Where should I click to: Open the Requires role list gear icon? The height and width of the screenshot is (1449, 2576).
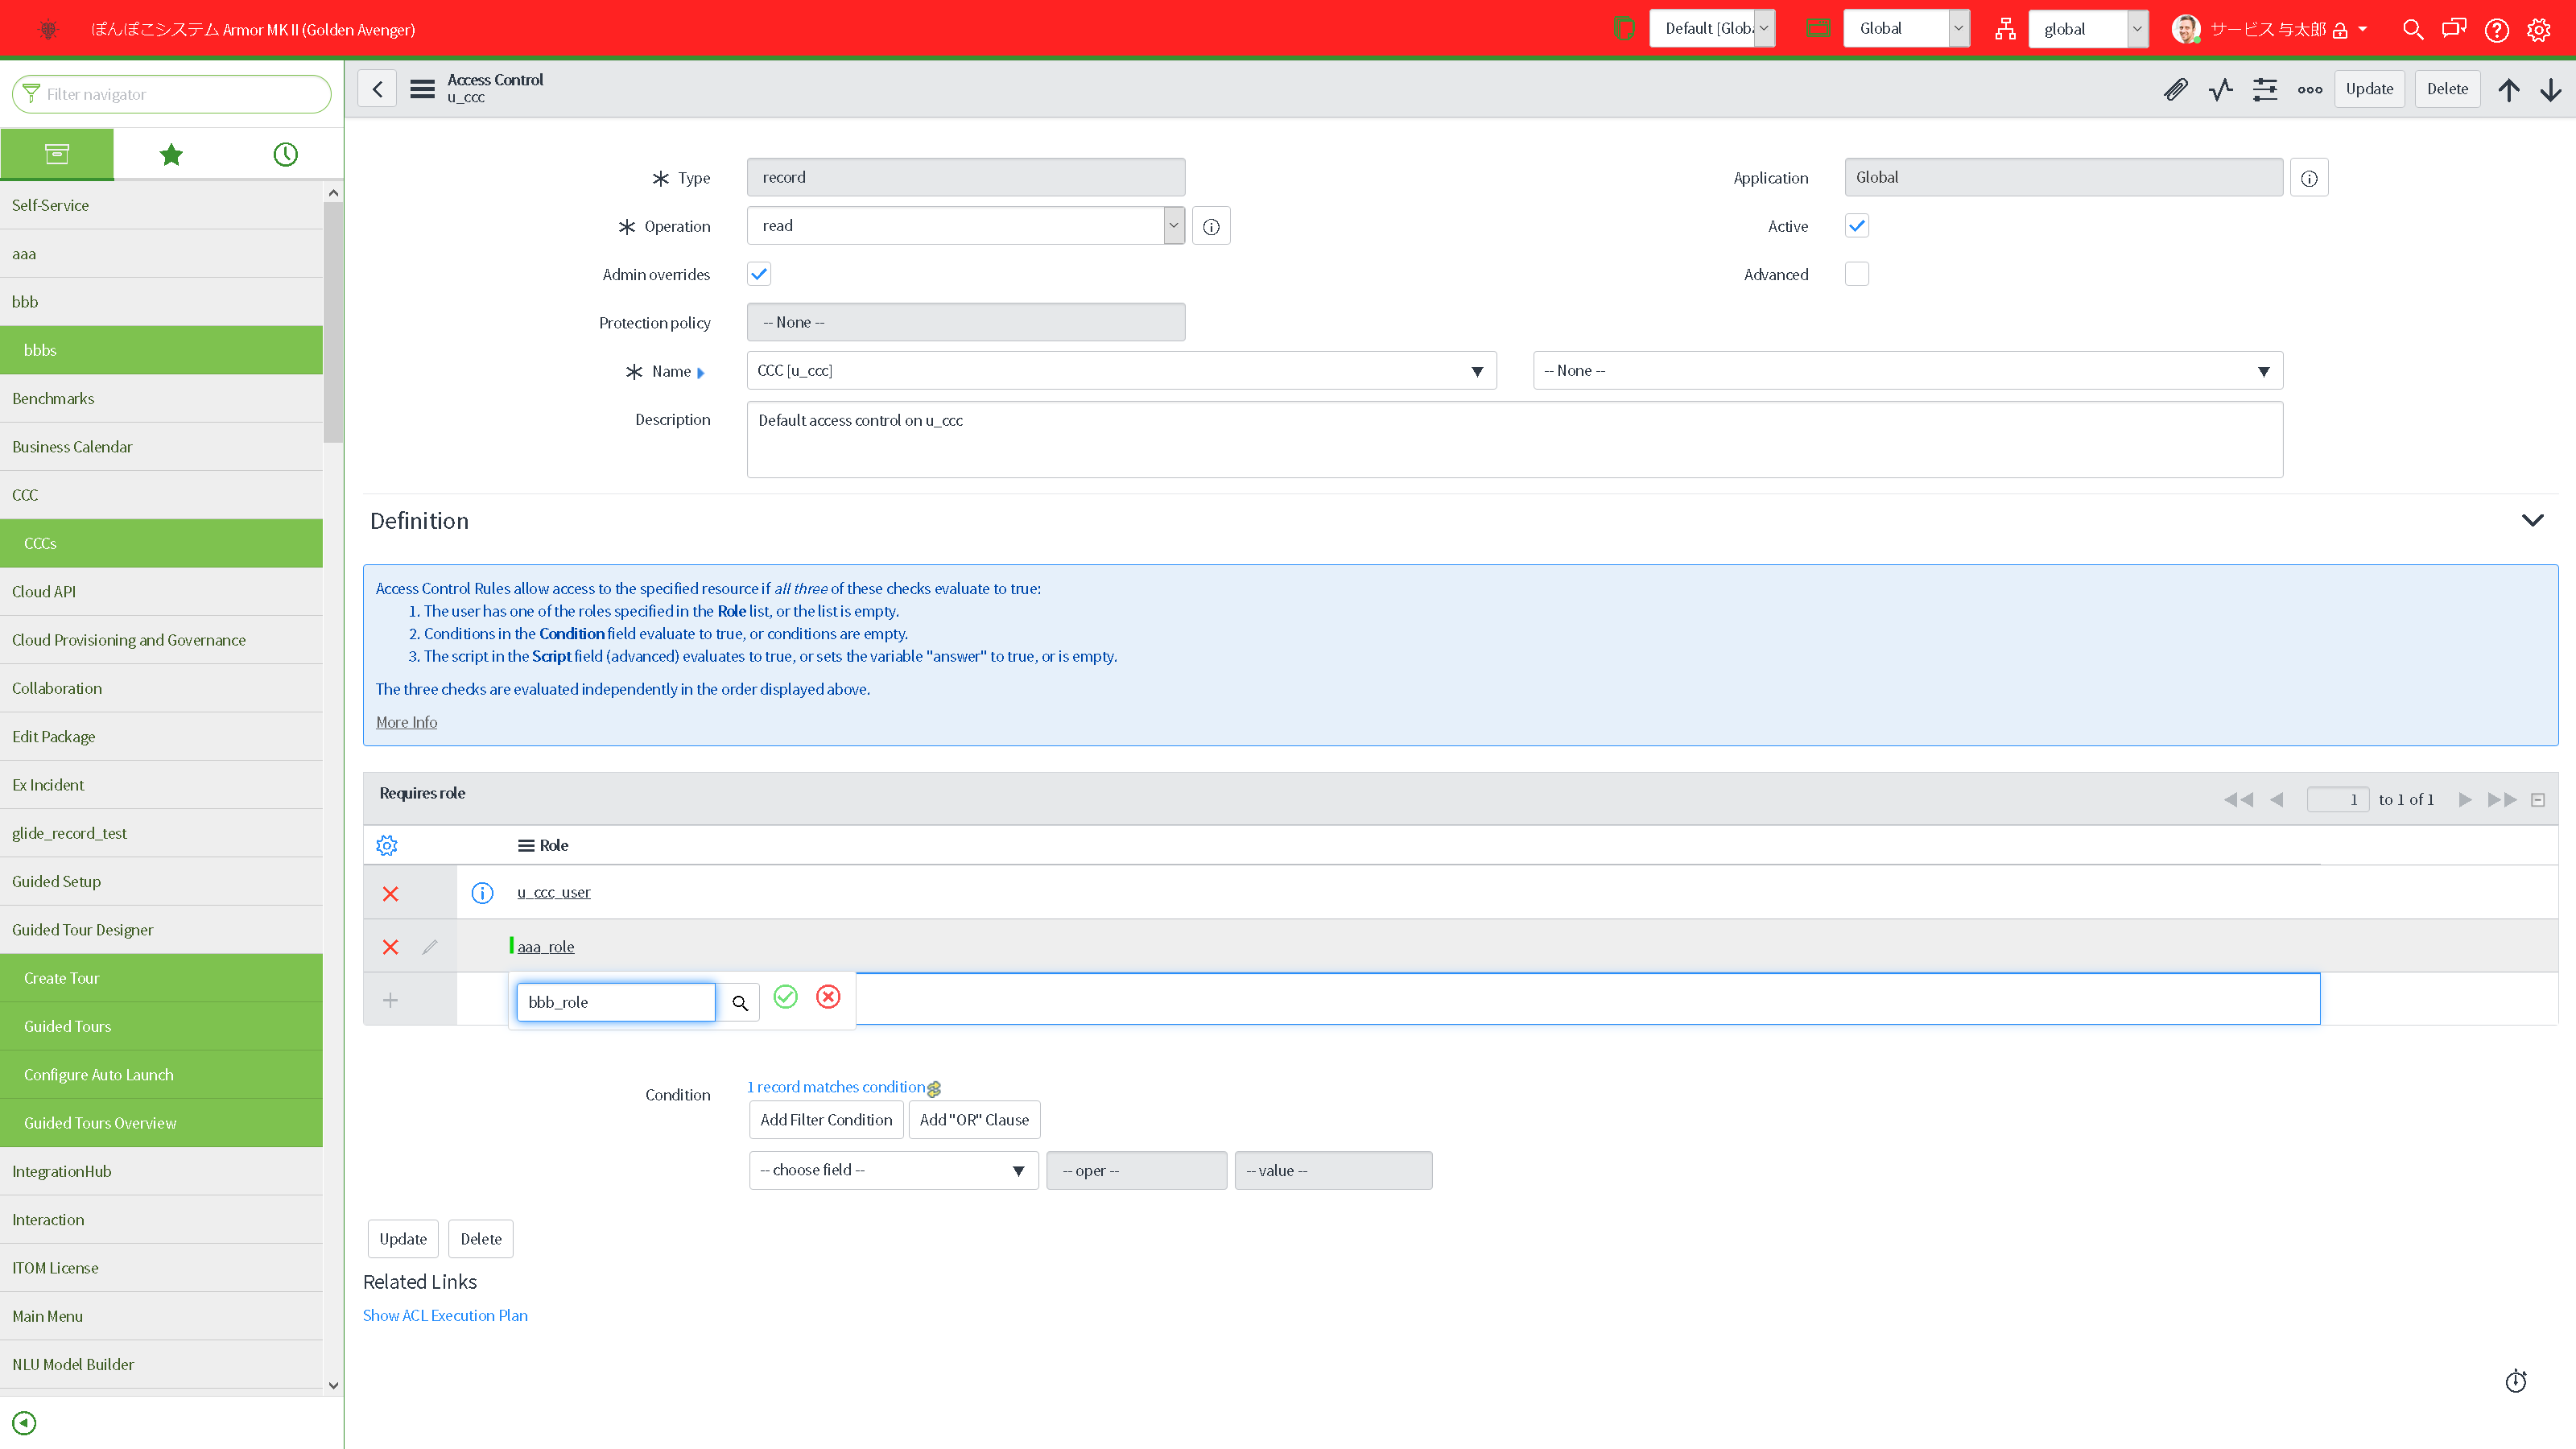click(387, 846)
